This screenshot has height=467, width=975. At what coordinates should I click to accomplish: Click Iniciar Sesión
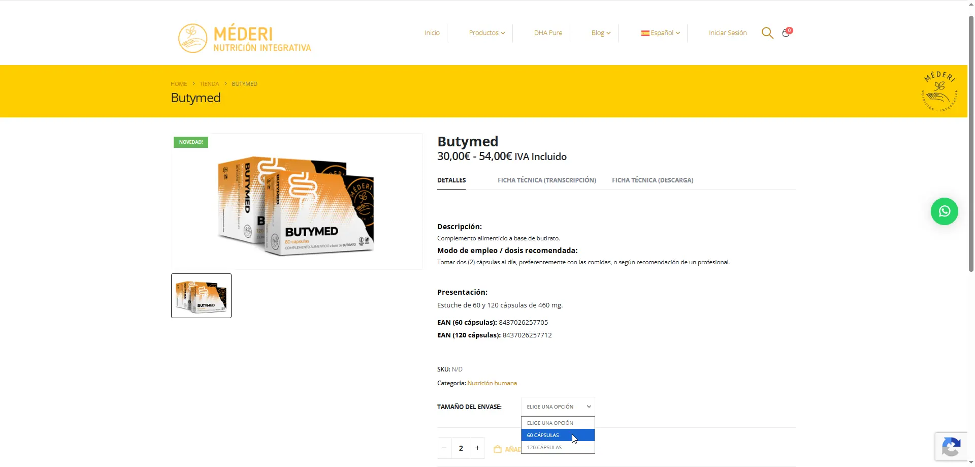(x=728, y=33)
